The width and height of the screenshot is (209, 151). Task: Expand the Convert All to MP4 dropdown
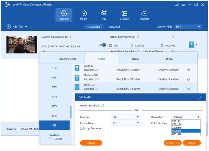point(188,27)
